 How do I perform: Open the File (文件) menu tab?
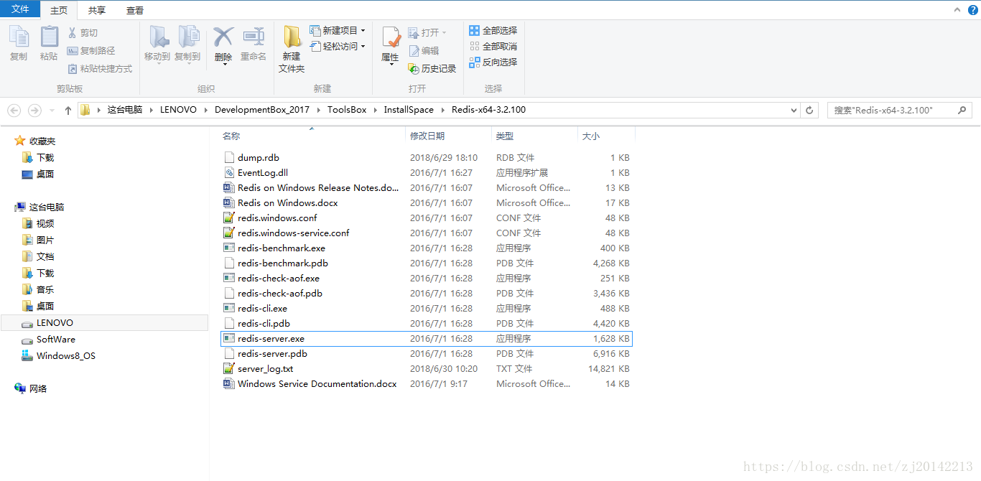[x=20, y=9]
